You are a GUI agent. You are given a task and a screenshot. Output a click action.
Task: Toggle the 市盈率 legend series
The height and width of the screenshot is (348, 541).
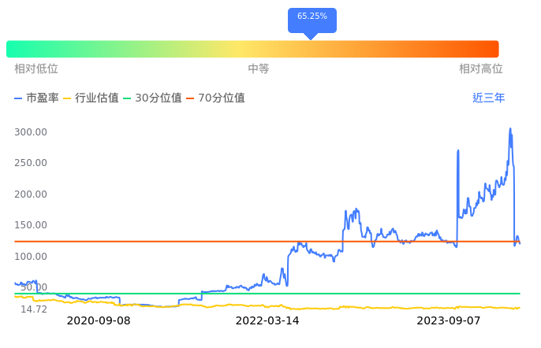point(36,98)
